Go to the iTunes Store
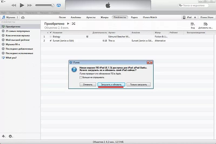Image resolution: width=216 pixels, height=144 pixels. click(207, 17)
